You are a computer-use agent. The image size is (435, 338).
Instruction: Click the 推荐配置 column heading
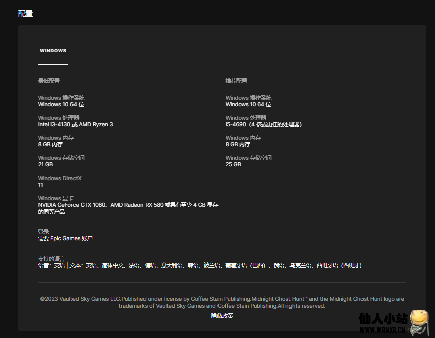(236, 81)
